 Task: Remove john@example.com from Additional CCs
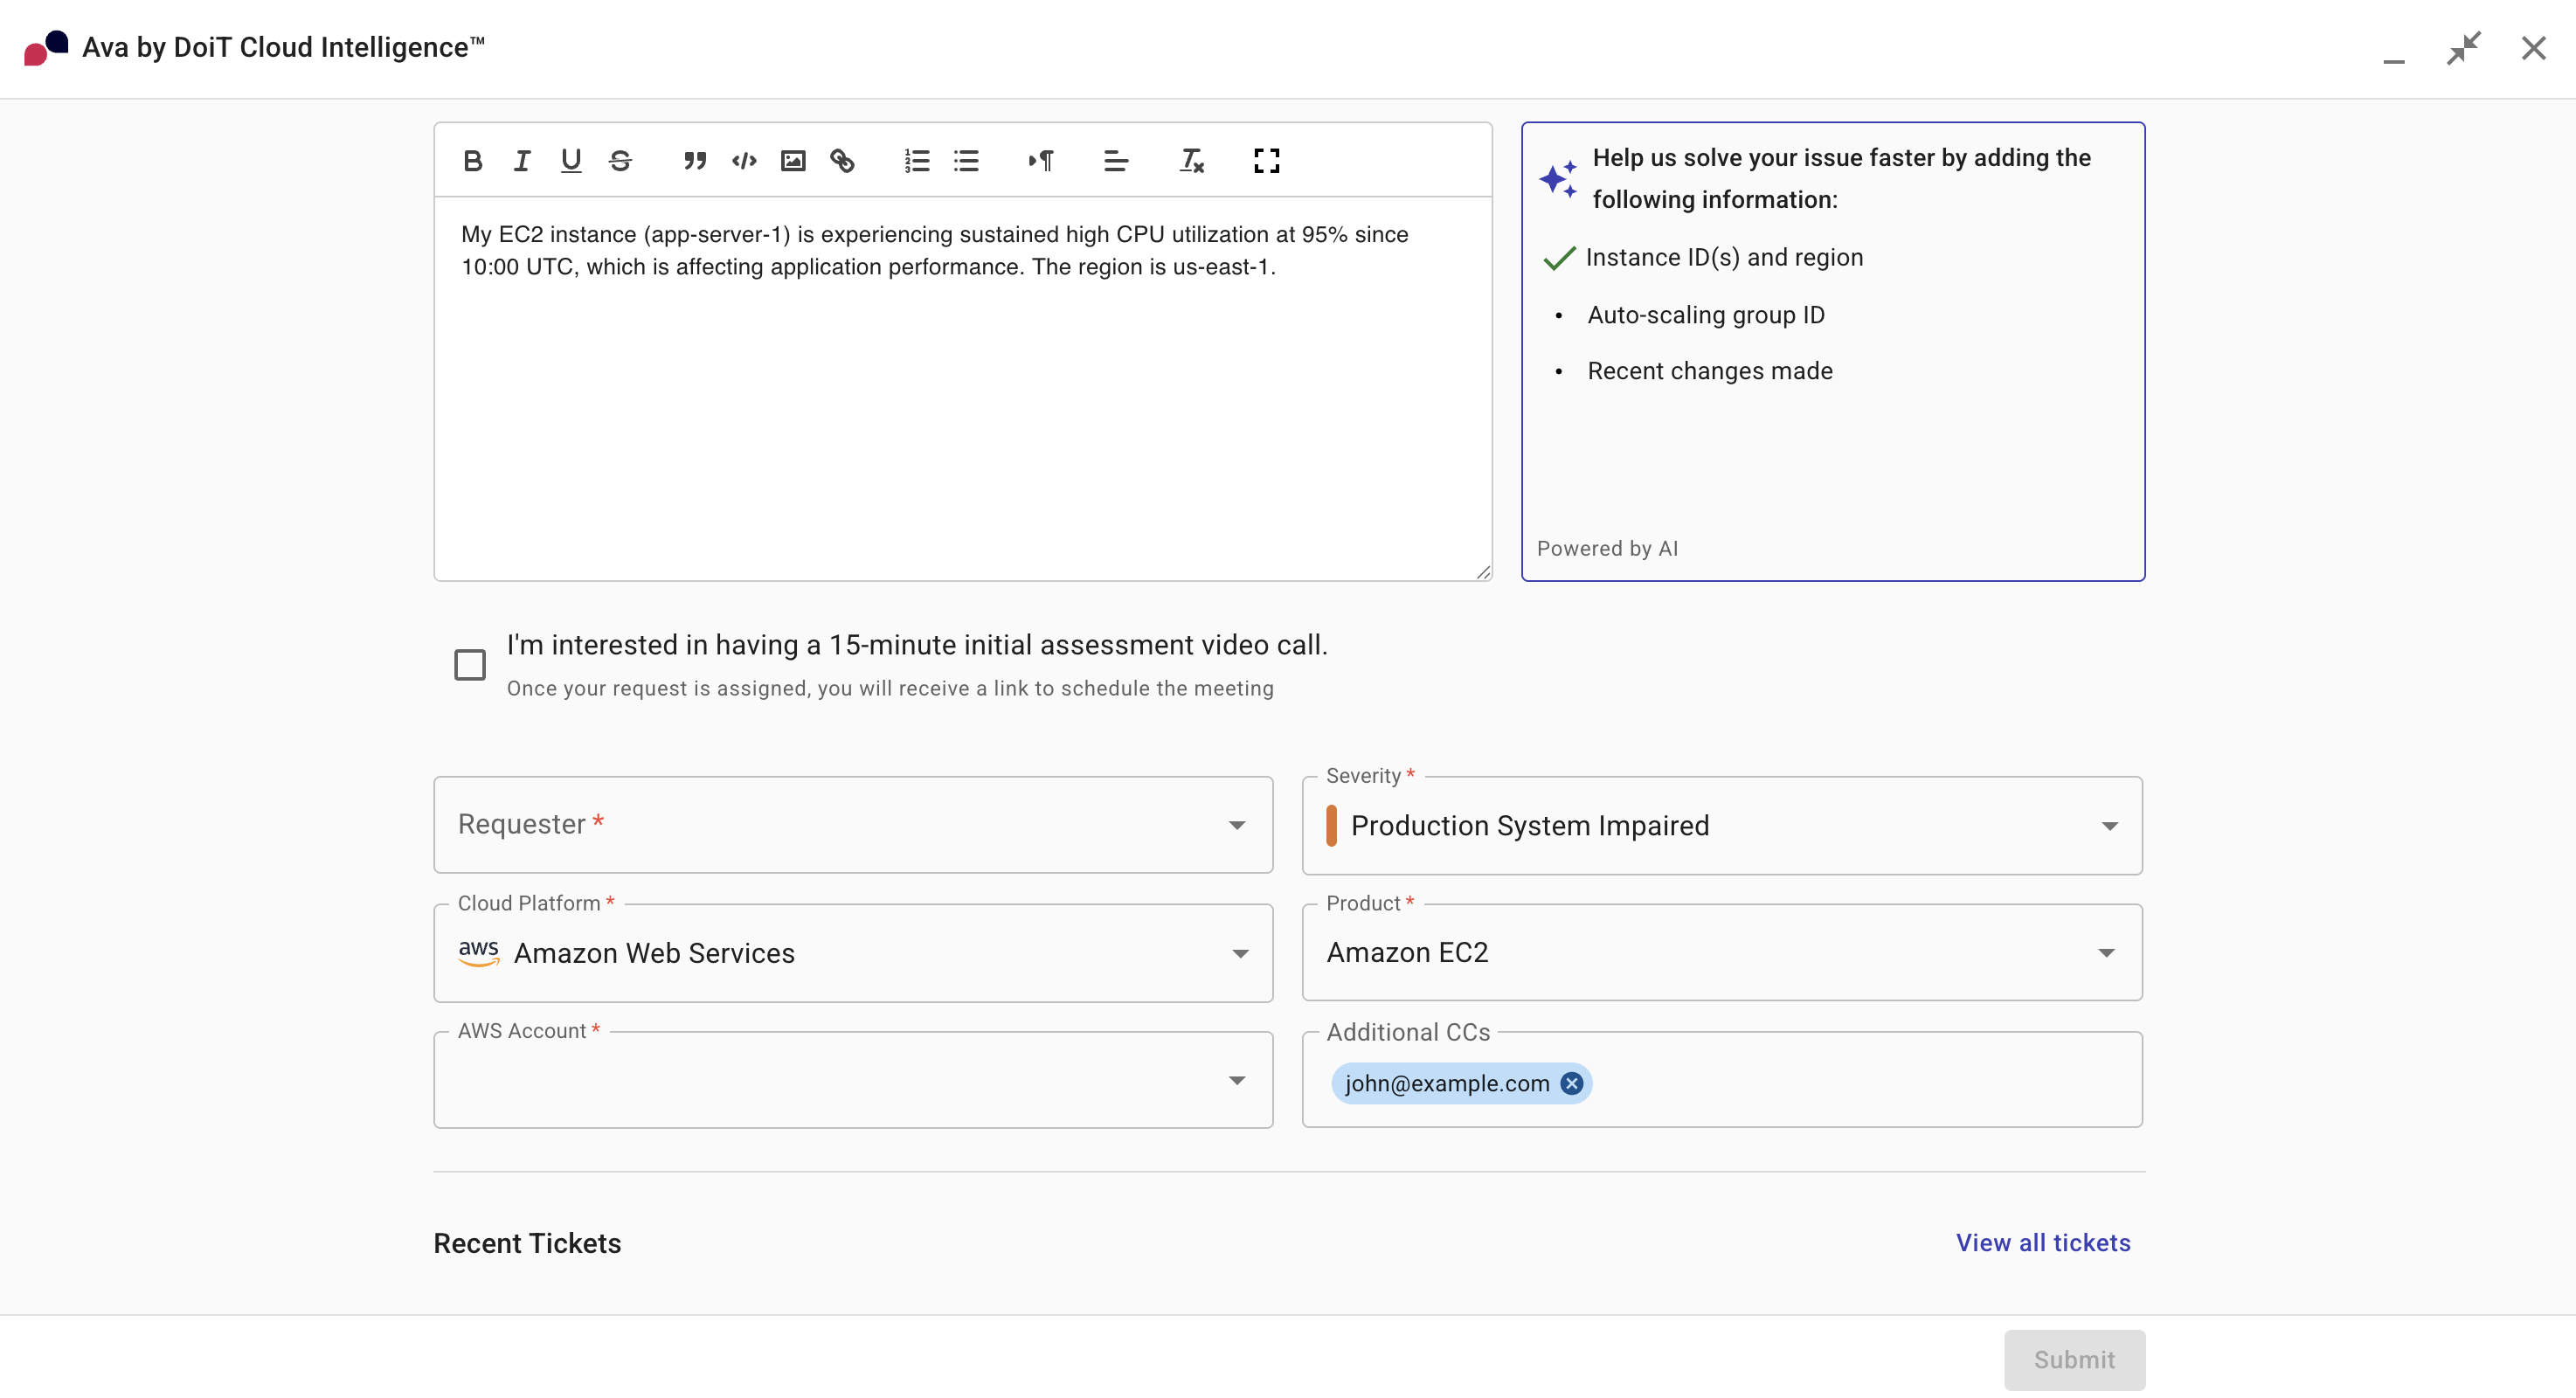pos(1572,1083)
